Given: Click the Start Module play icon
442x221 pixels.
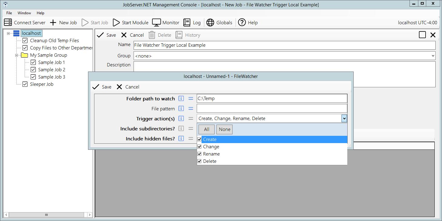Looking at the screenshot, I should pos(116,22).
